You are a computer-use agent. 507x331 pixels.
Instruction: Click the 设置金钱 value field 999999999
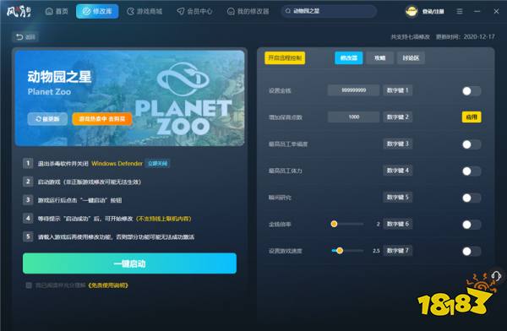[x=354, y=90]
